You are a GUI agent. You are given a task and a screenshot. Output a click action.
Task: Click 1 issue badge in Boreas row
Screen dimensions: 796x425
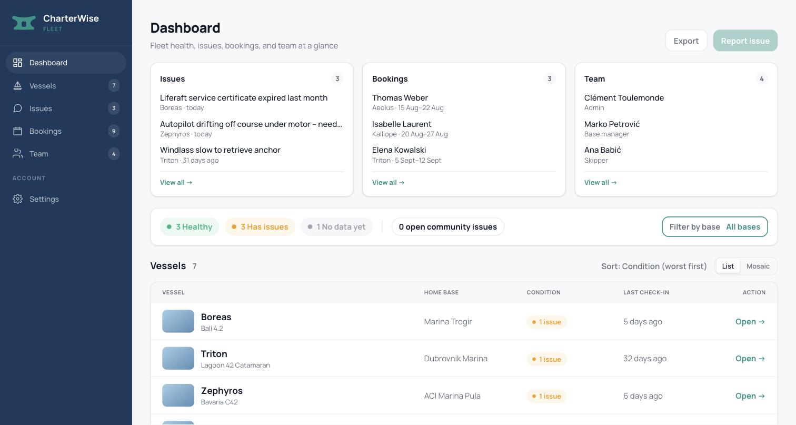(x=546, y=322)
